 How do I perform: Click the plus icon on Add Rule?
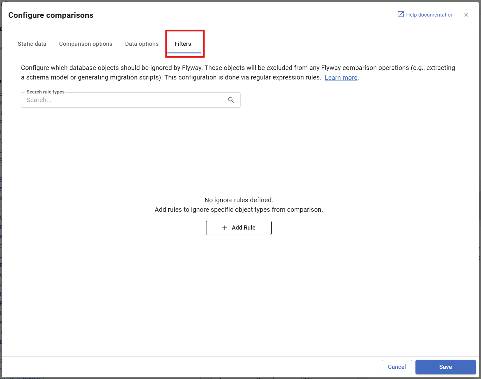click(225, 228)
